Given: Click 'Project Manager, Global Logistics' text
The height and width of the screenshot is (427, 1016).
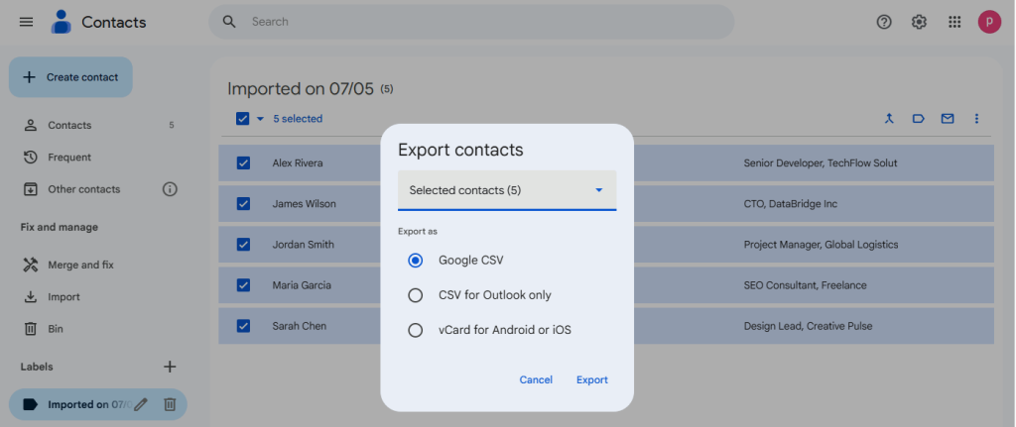Looking at the screenshot, I should click(821, 245).
